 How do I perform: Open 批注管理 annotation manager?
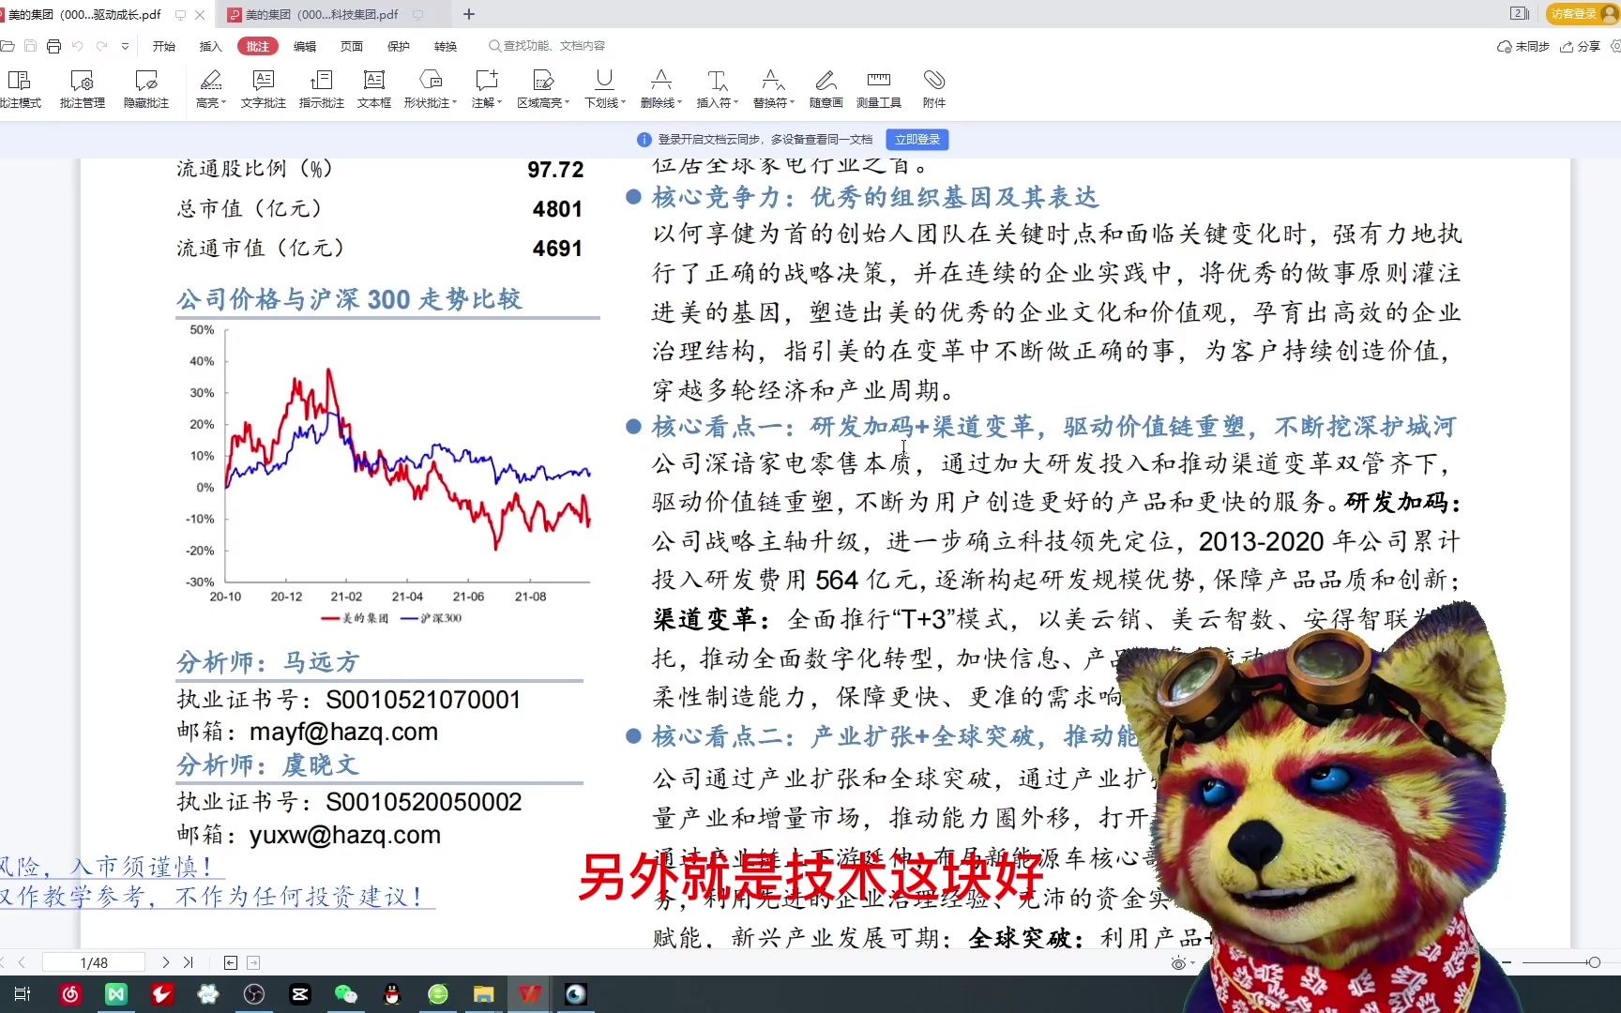pos(82,89)
